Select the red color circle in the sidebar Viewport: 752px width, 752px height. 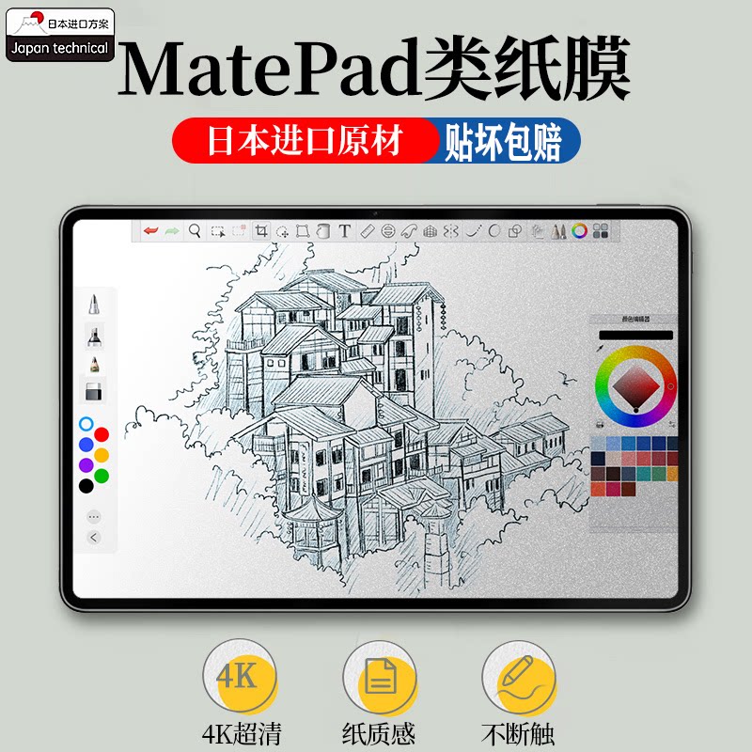[102, 434]
